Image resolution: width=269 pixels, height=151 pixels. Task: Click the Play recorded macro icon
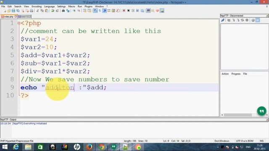[x=133, y=11]
